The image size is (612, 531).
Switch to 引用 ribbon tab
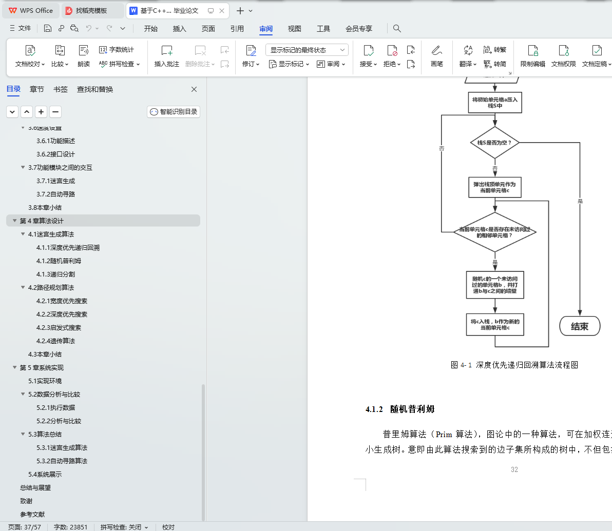[x=237, y=29]
